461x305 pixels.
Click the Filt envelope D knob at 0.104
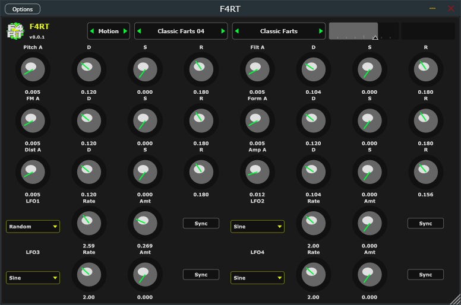point(314,69)
